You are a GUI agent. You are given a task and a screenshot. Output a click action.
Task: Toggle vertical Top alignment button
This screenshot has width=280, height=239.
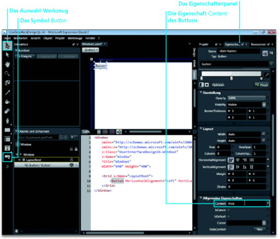tap(231, 167)
